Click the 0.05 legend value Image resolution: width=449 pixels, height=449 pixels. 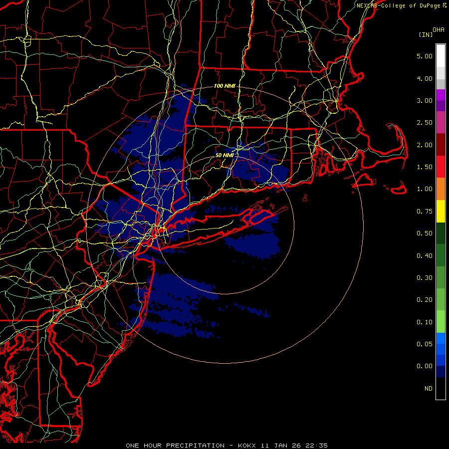tap(425, 344)
